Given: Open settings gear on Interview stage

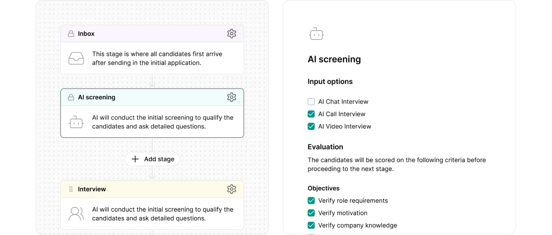Looking at the screenshot, I should (232, 189).
